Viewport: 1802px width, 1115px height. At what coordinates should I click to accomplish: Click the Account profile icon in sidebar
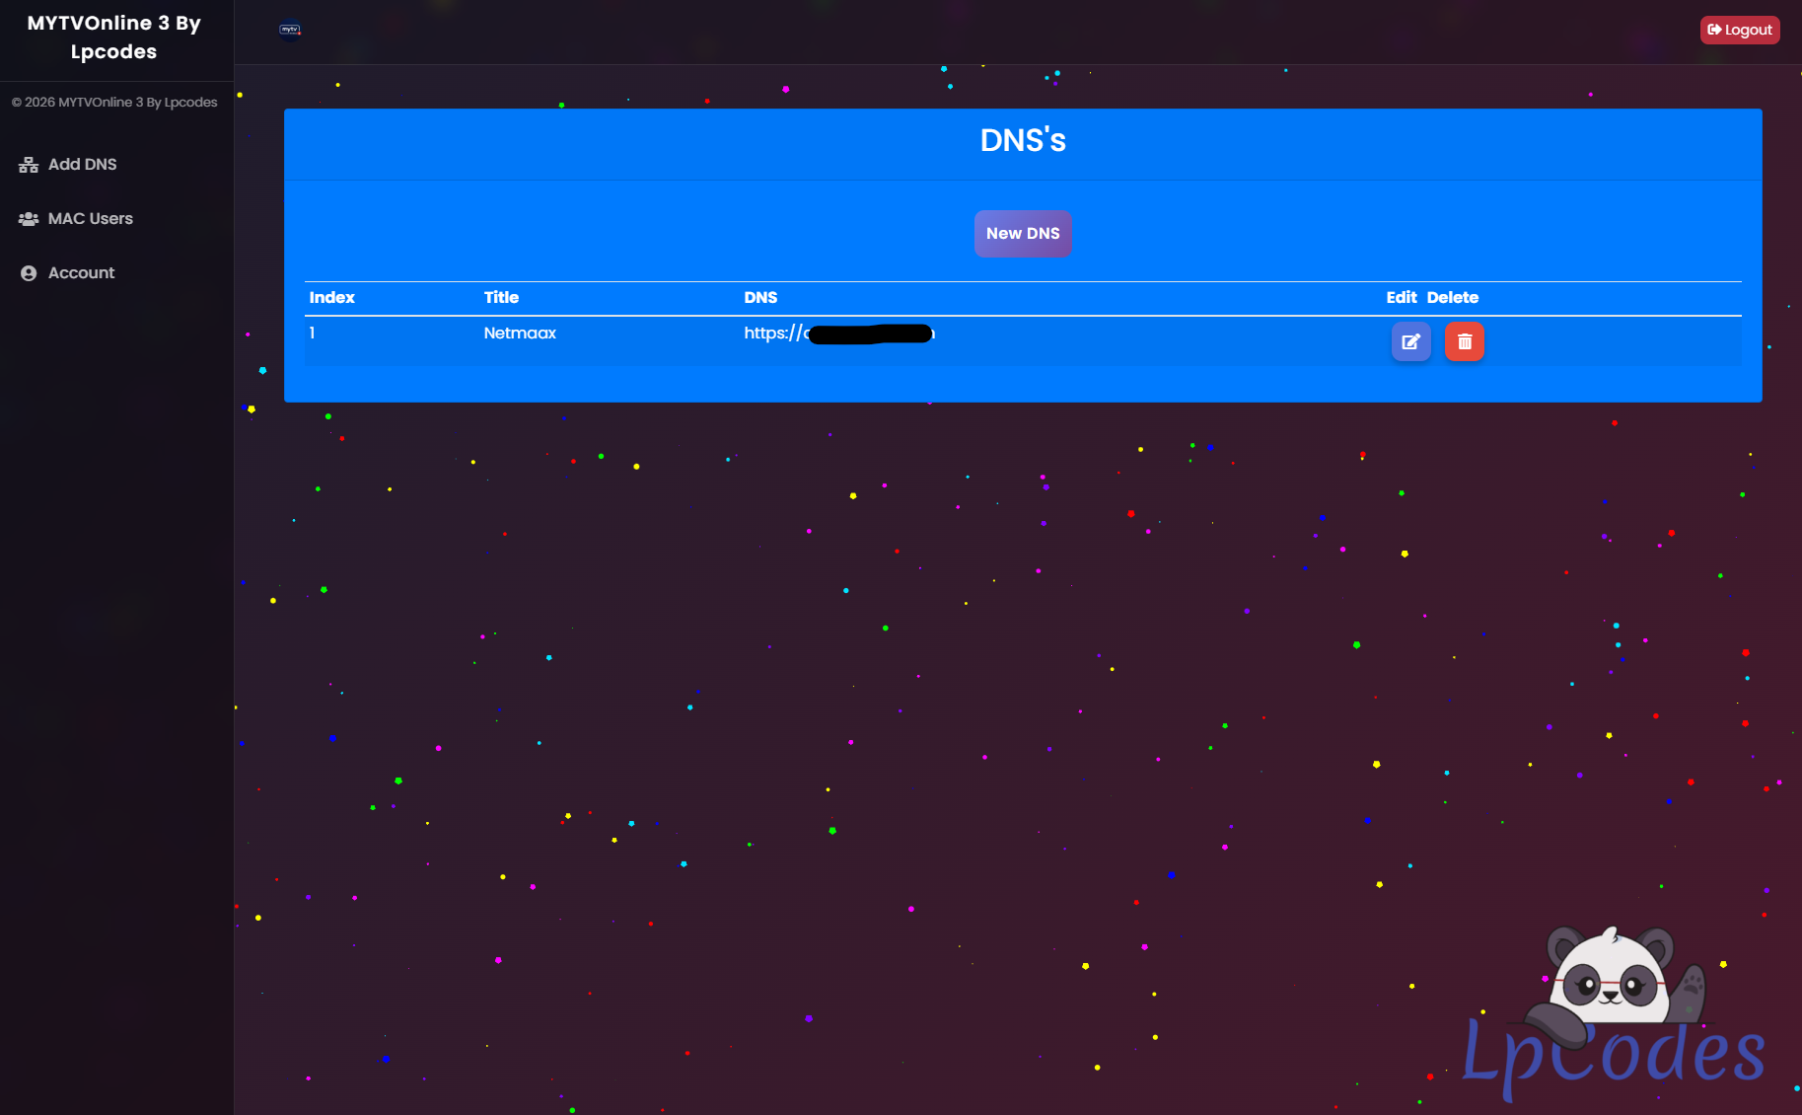point(29,273)
